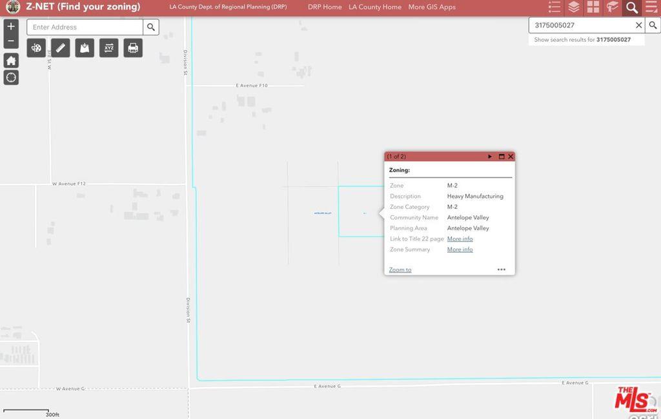Click into the Enter Address field
Image resolution: width=661 pixels, height=419 pixels.
[x=85, y=27]
